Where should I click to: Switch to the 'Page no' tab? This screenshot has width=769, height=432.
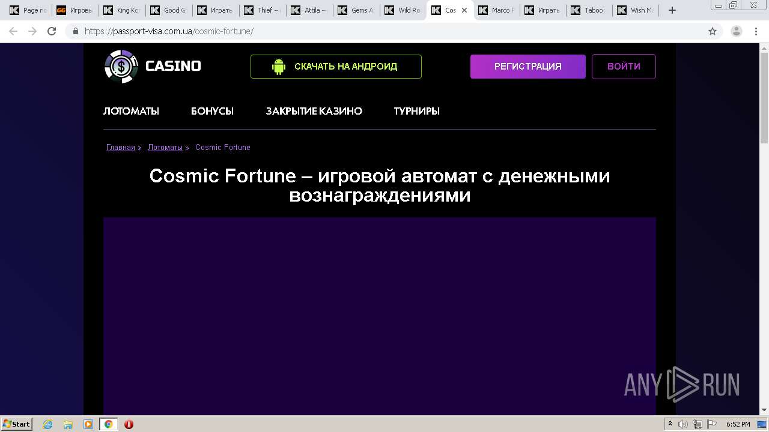point(28,10)
